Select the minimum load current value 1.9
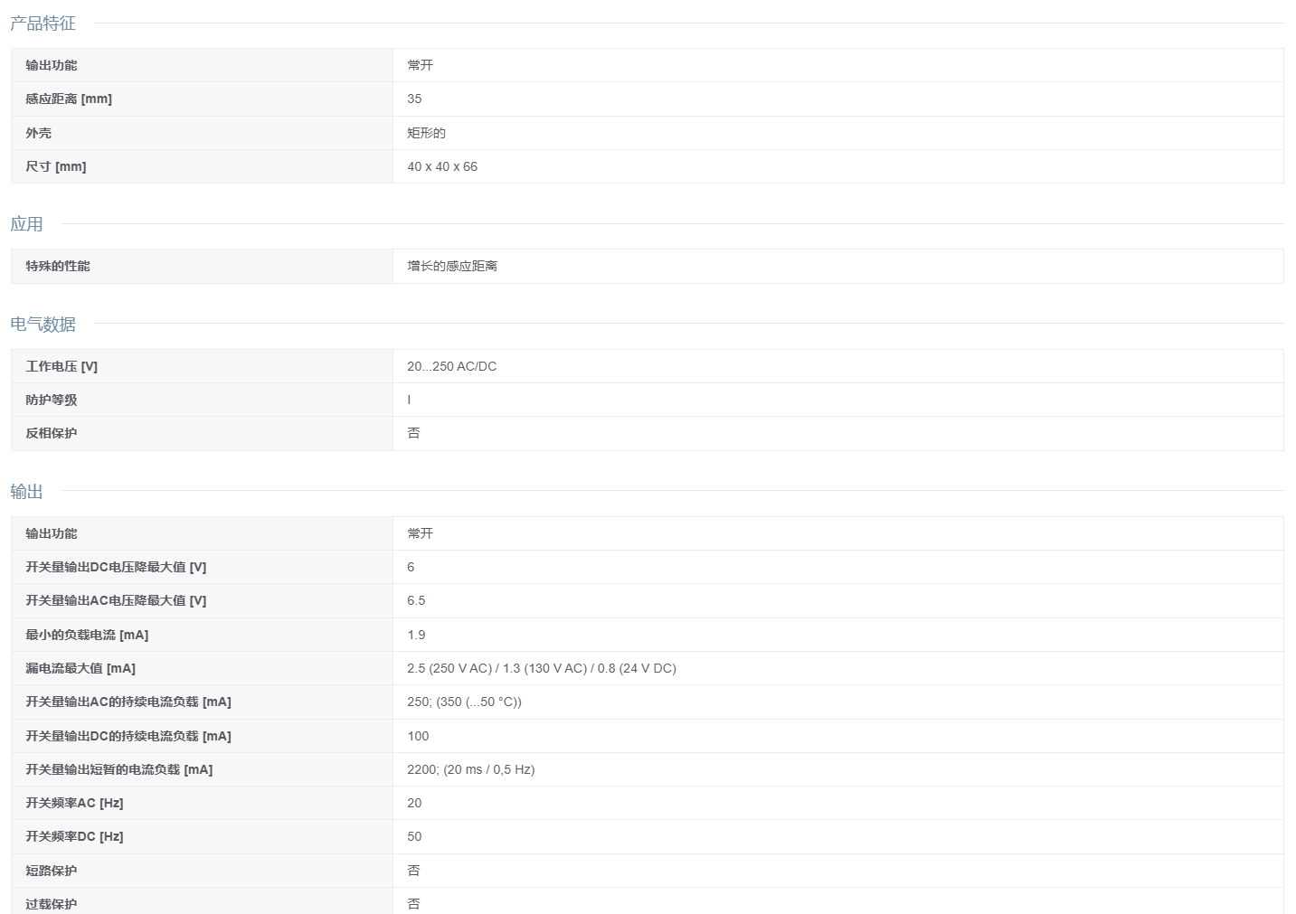 tap(416, 635)
